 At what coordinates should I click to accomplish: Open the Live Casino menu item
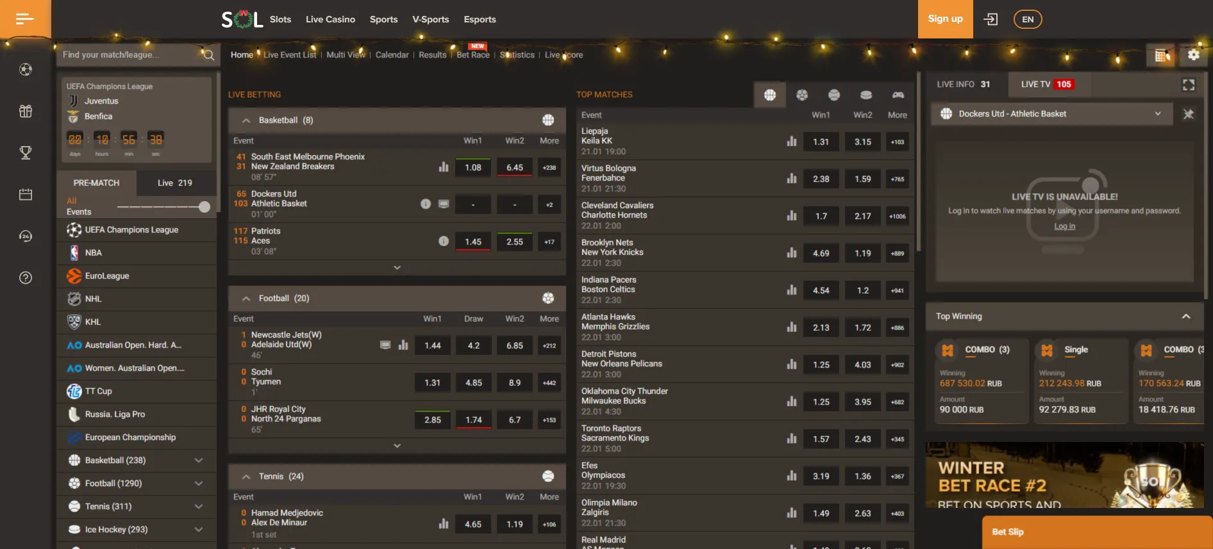[330, 19]
